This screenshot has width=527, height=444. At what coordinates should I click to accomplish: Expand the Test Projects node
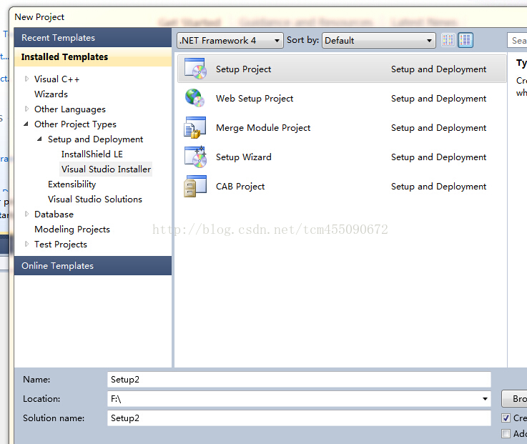[x=27, y=244]
